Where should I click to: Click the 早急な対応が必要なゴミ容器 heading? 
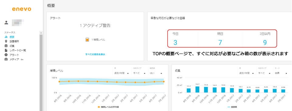point(168,18)
